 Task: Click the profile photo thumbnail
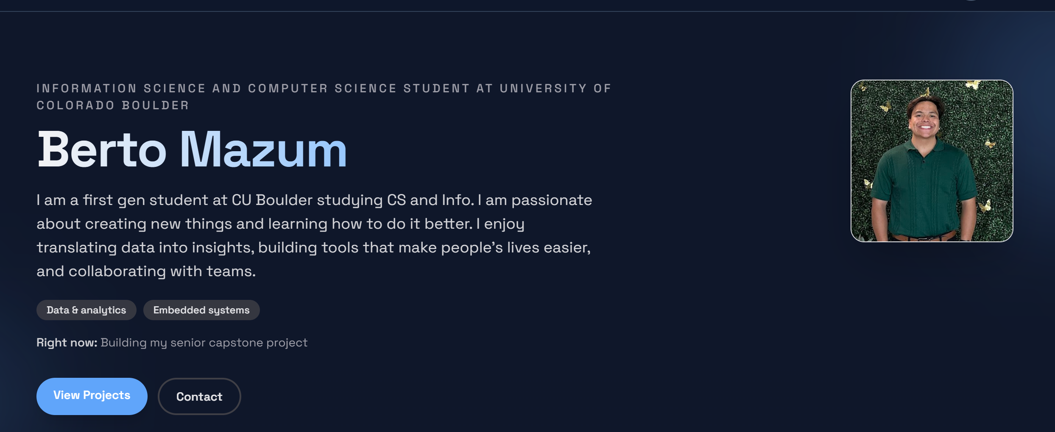click(932, 161)
